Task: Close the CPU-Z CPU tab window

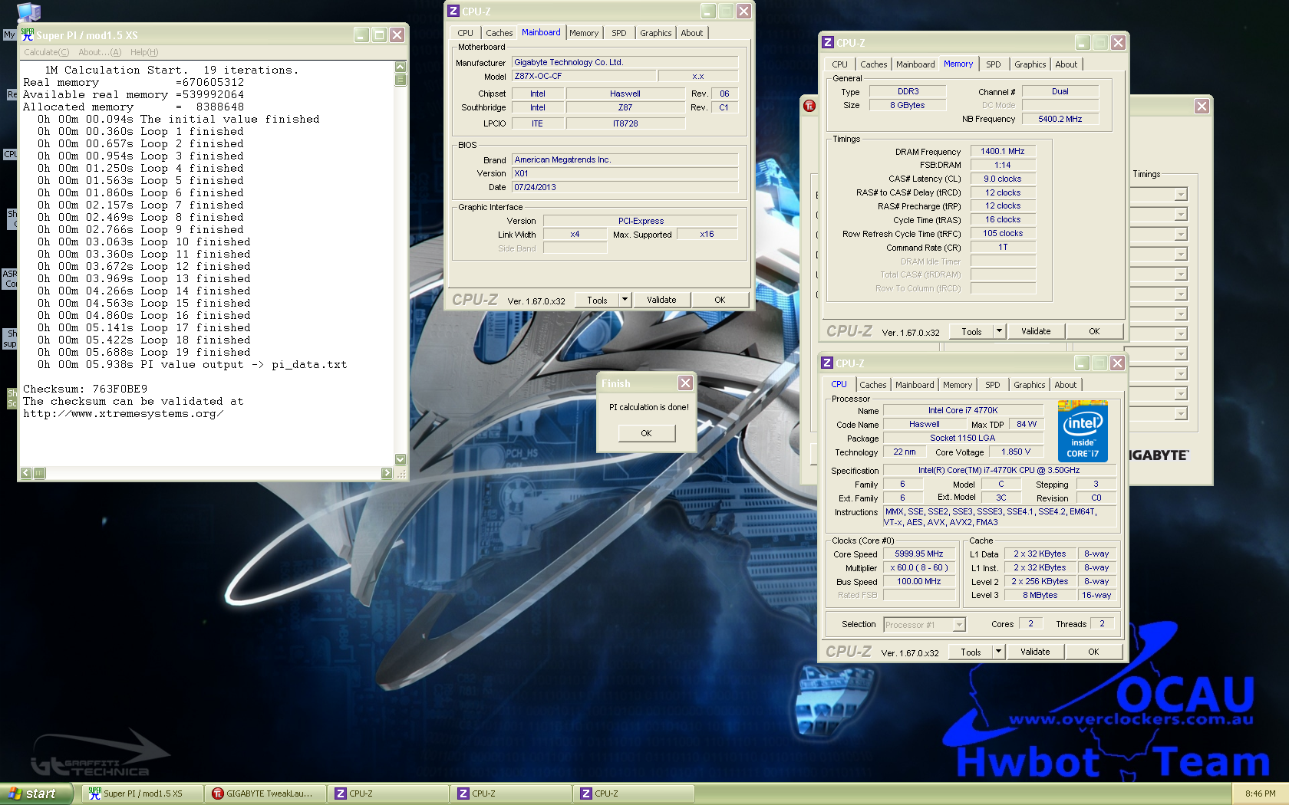Action: coord(1117,363)
